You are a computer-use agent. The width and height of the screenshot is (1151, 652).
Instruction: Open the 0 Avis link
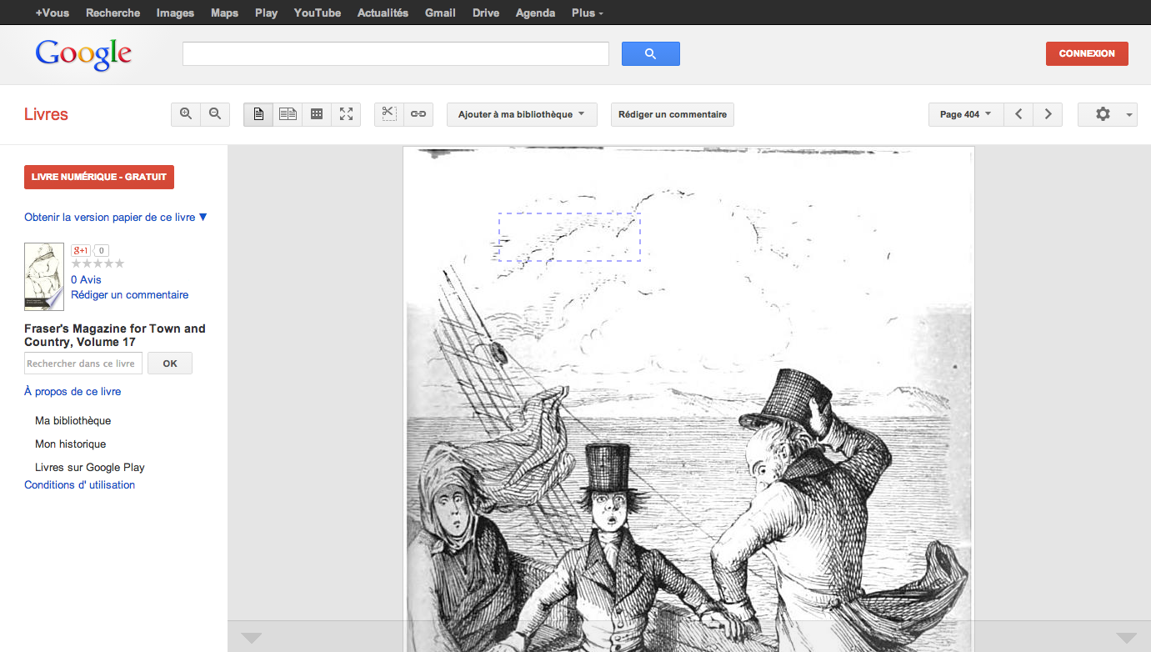click(86, 280)
